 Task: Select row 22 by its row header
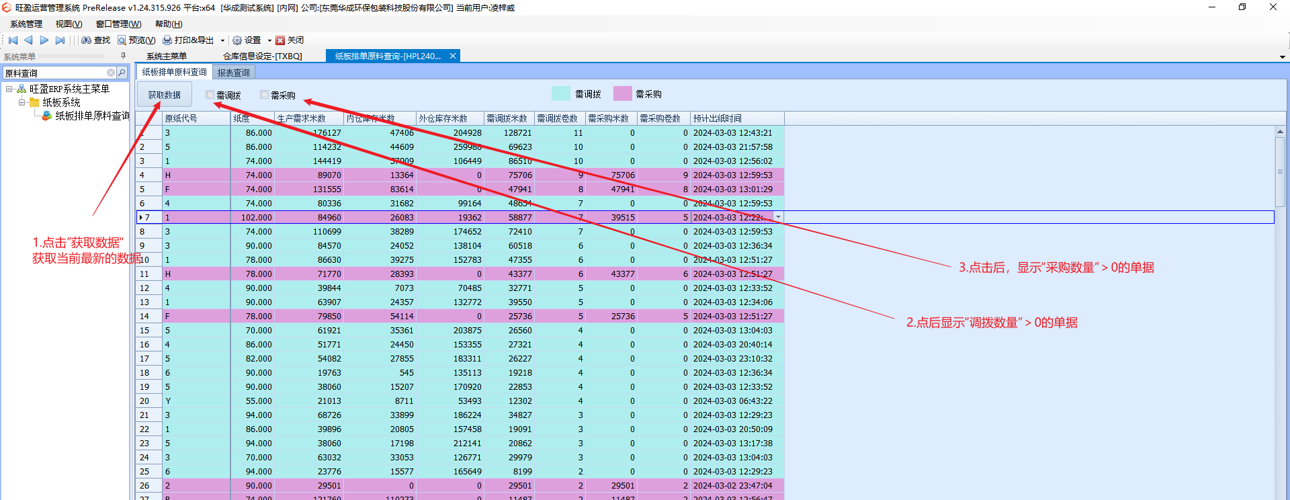[x=148, y=429]
